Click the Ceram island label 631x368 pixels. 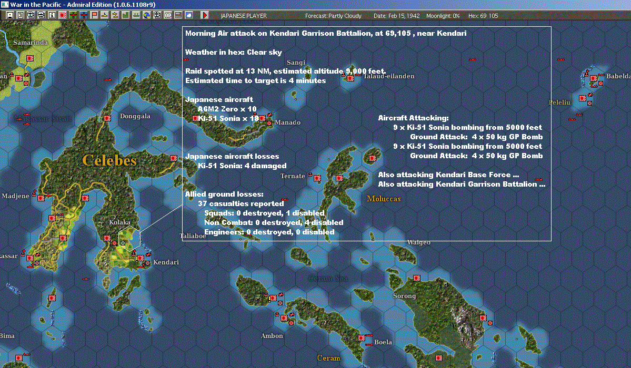pyautogui.click(x=328, y=358)
